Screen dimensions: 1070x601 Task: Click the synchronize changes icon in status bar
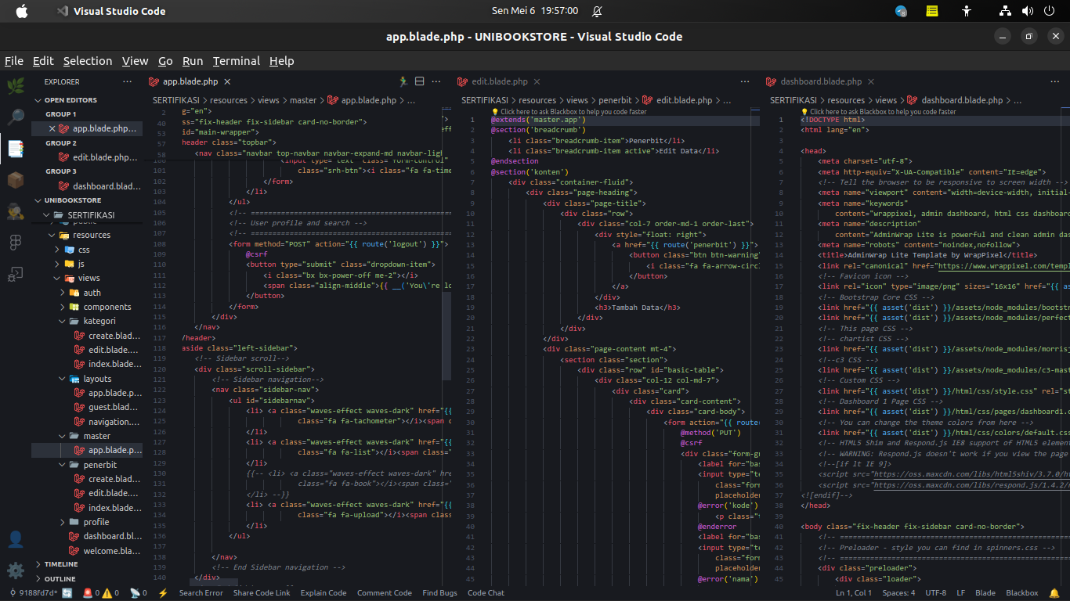point(67,593)
